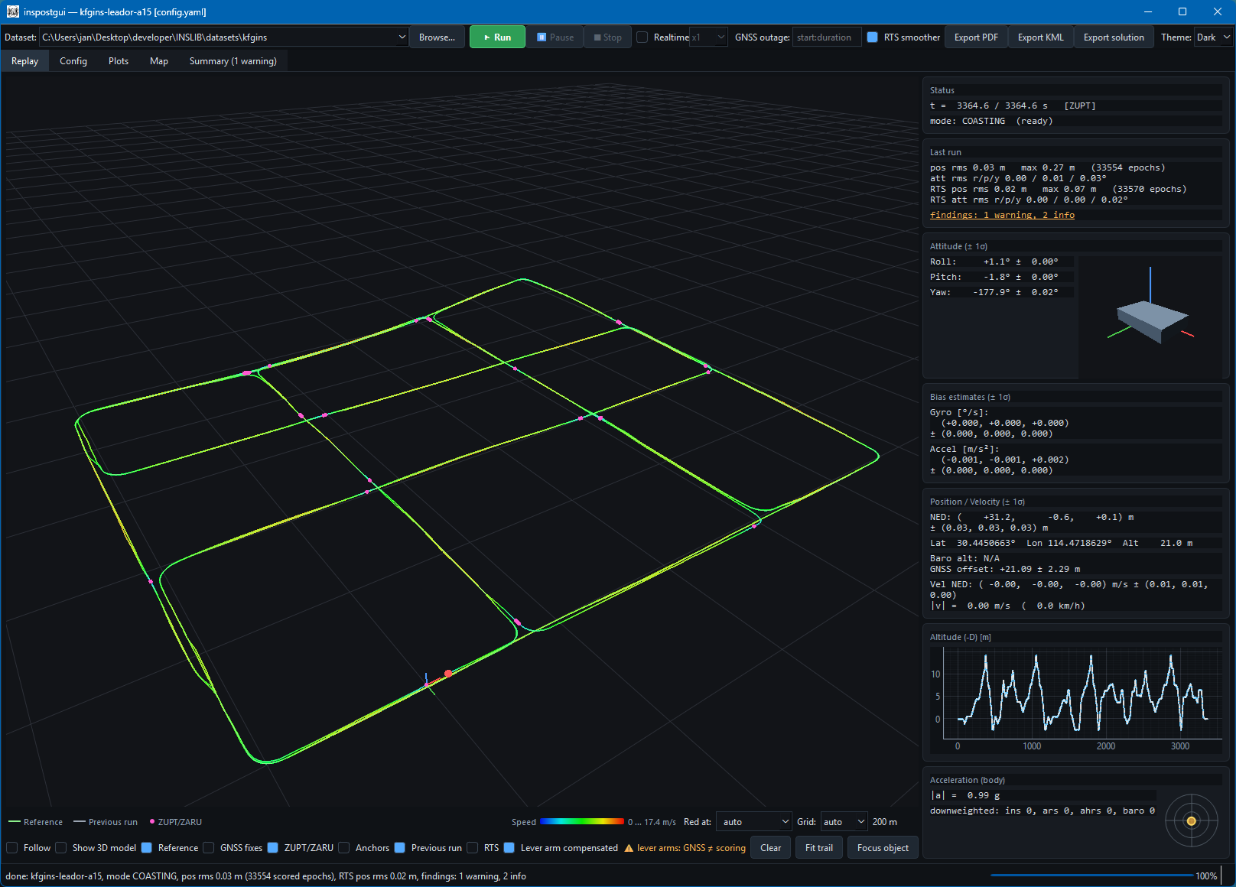Disable the RTS smoother checkbox
The image size is (1236, 887).
(x=872, y=37)
